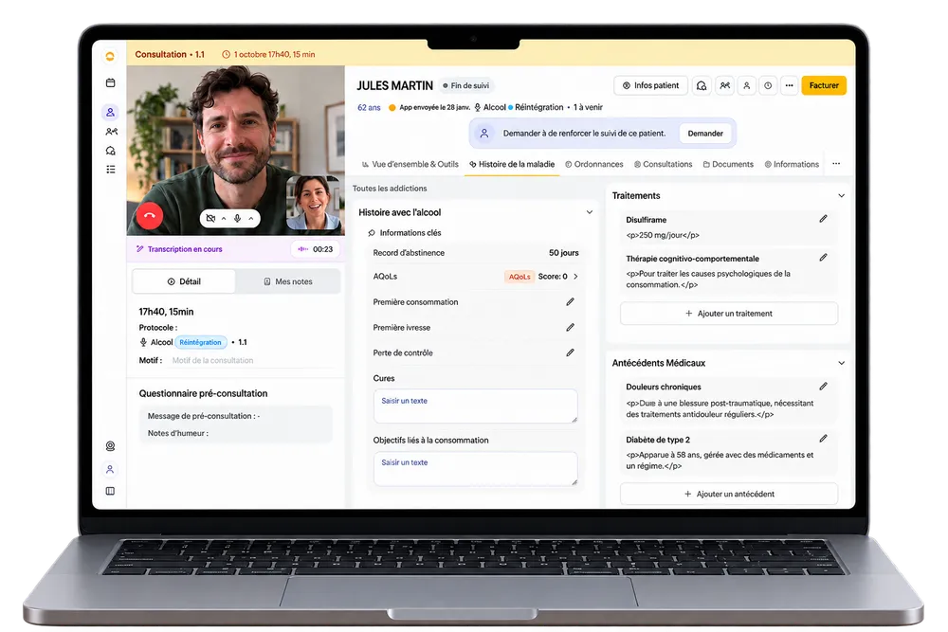Viewport: 948px width, 632px height.
Task: Collapse the Antécédents Médicaux section
Action: [841, 363]
